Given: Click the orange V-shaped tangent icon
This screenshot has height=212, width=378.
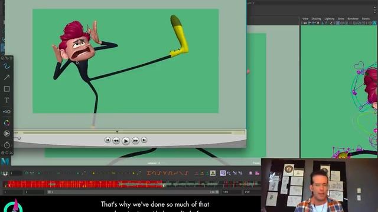Looking at the screenshot, I should (165, 173).
